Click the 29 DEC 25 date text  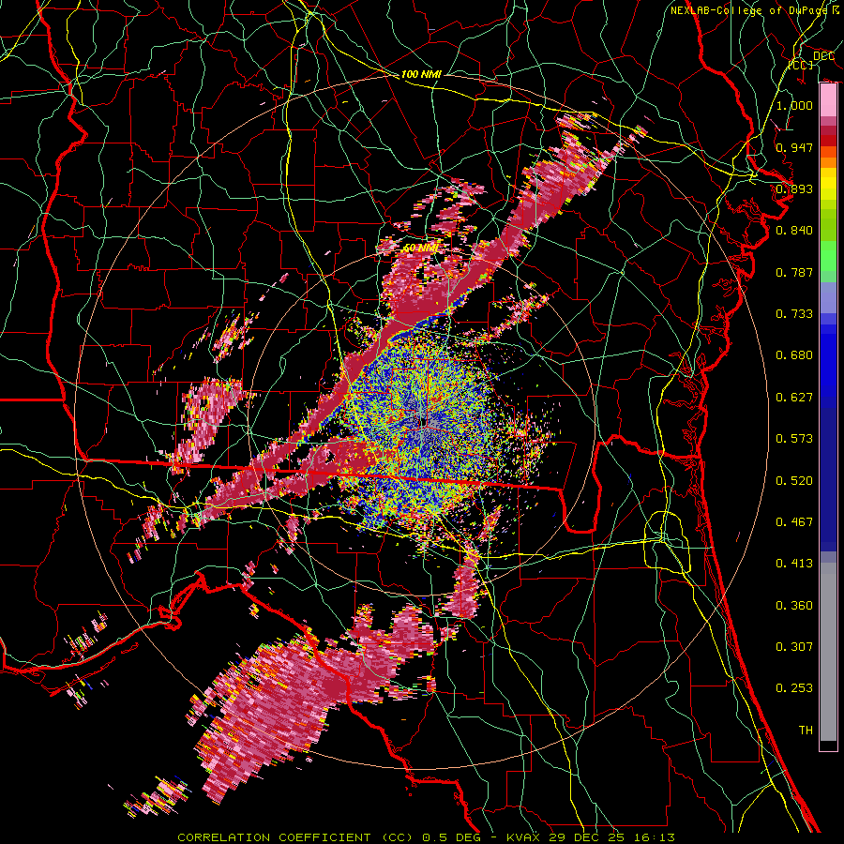(587, 837)
